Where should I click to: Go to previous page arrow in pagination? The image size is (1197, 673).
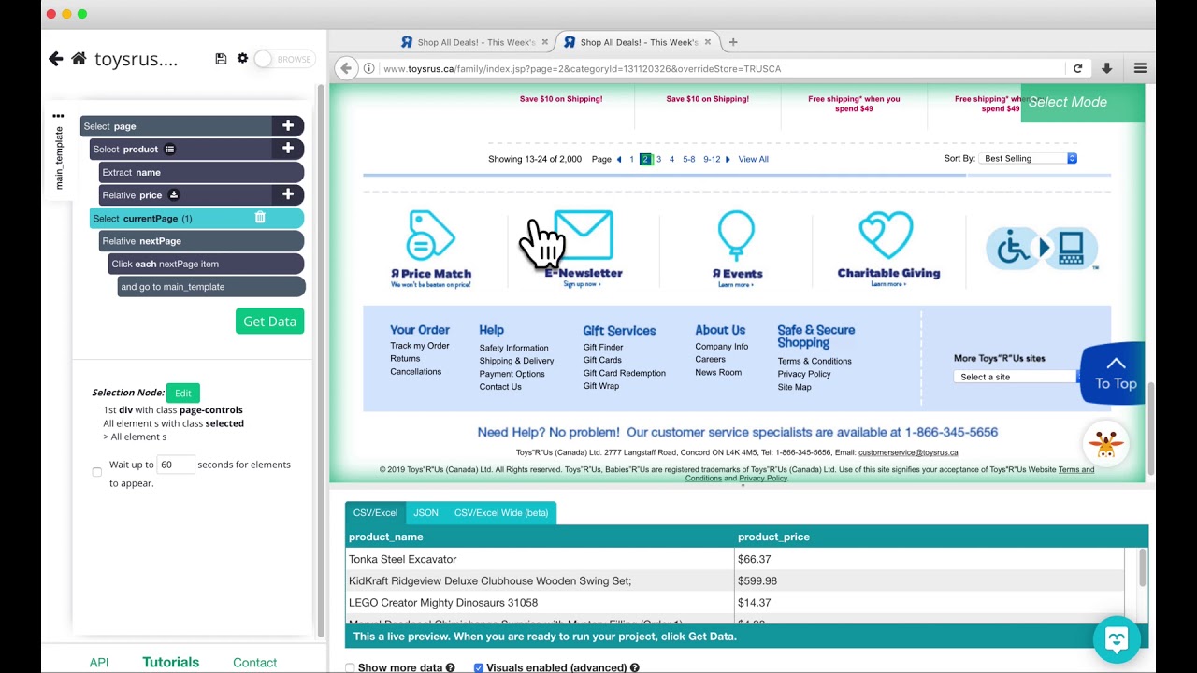pyautogui.click(x=619, y=159)
